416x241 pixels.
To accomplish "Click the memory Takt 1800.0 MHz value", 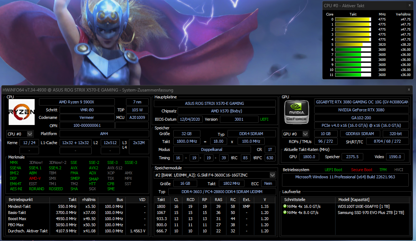I will pos(187,141).
